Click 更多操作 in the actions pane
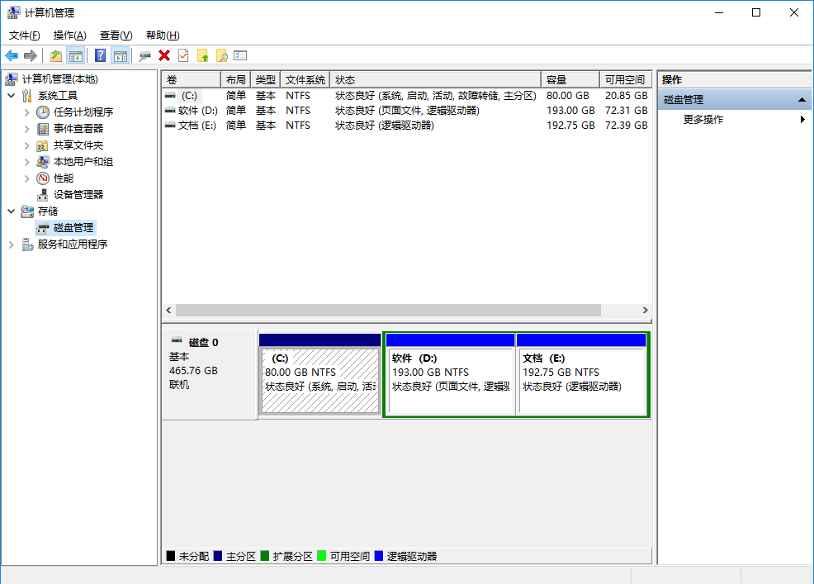Image resolution: width=814 pixels, height=584 pixels. [703, 120]
